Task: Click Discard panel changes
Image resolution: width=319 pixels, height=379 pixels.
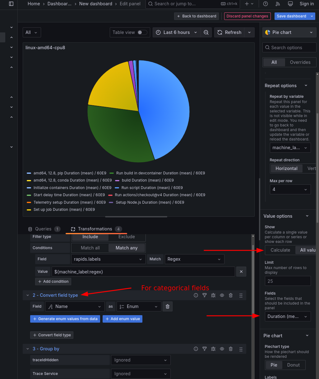Action: [247, 16]
